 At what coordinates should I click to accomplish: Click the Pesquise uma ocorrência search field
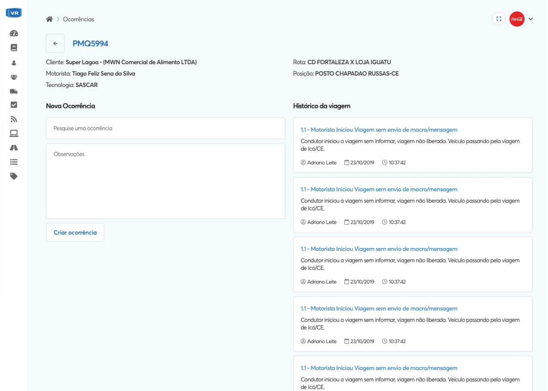[x=165, y=129]
